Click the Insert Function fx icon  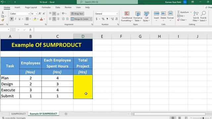[x=30, y=30]
